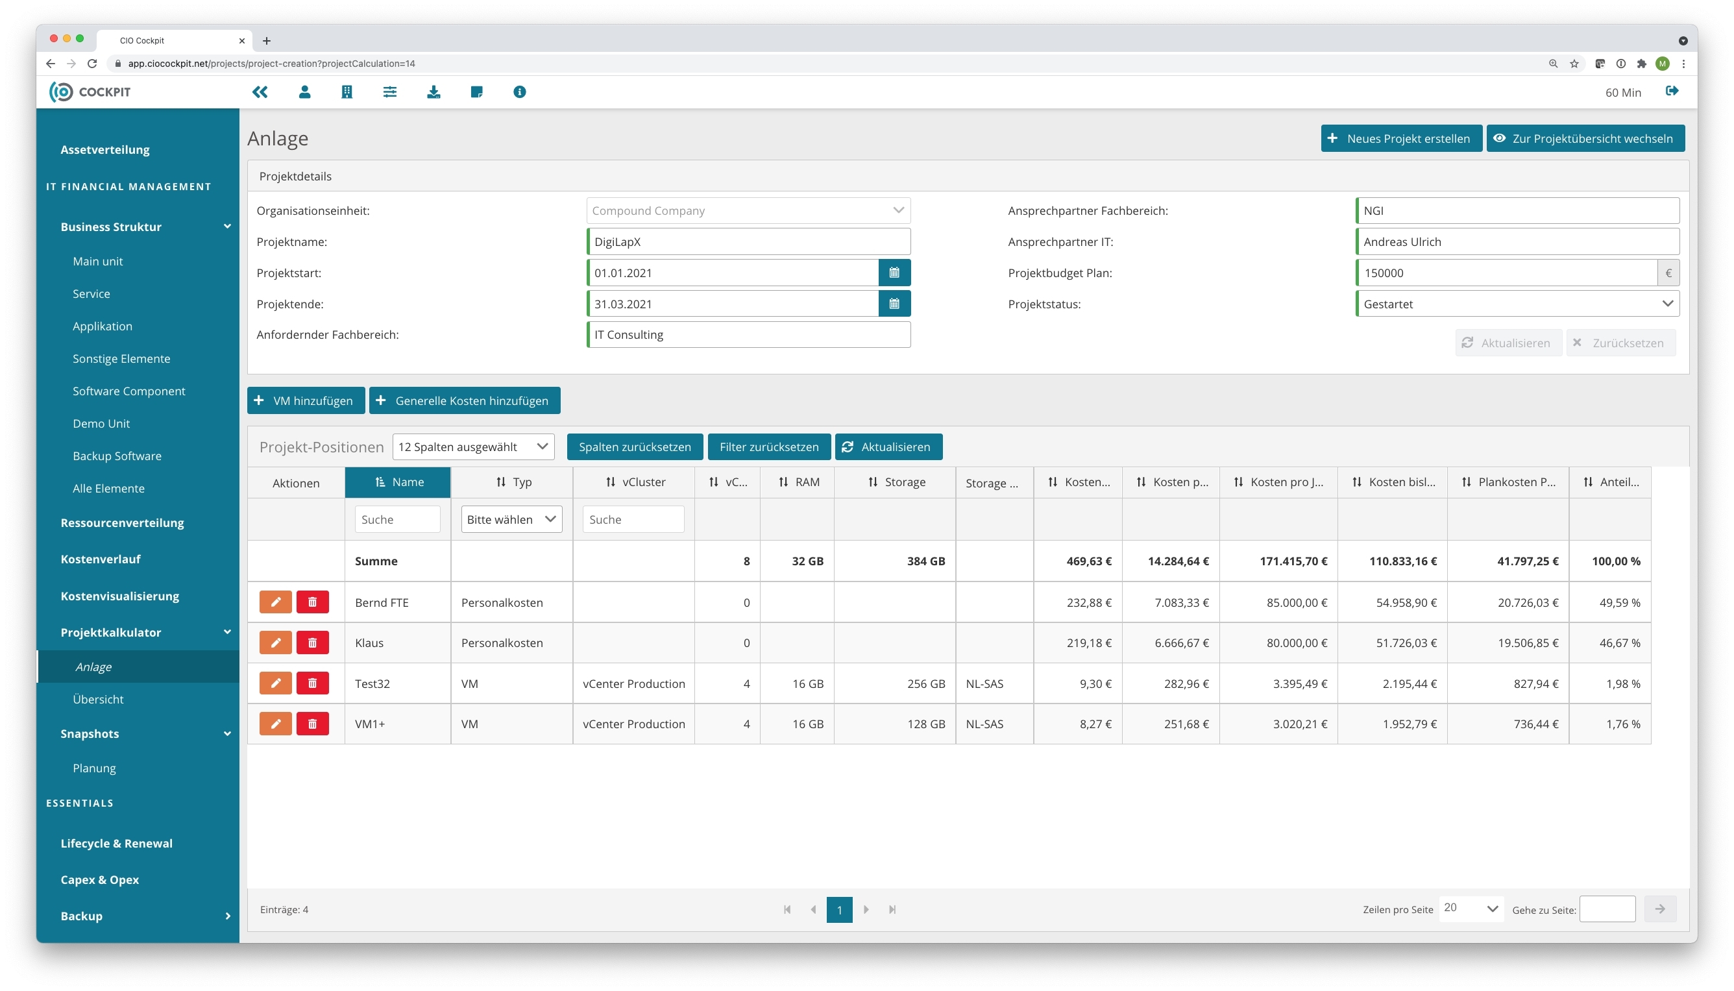Click the building organization icon

coord(347,92)
